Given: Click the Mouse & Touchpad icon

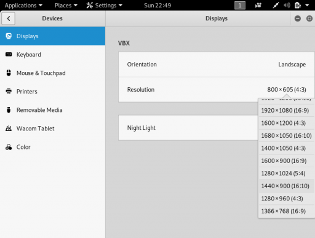Looking at the screenshot, I should (x=9, y=73).
